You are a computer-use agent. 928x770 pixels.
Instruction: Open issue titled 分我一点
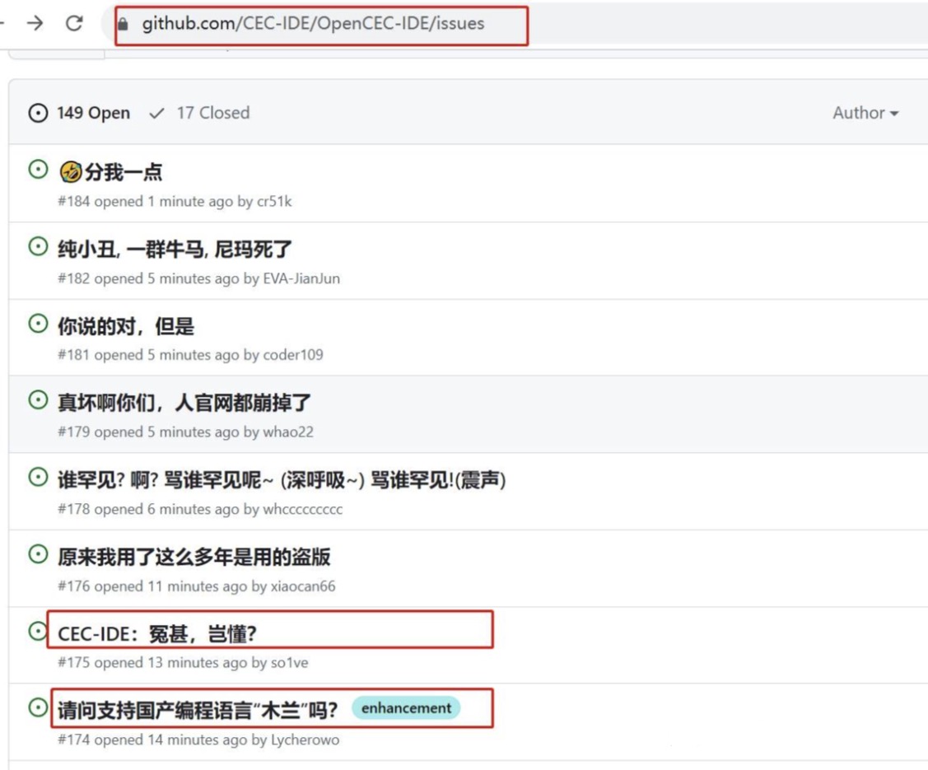pyautogui.click(x=123, y=172)
